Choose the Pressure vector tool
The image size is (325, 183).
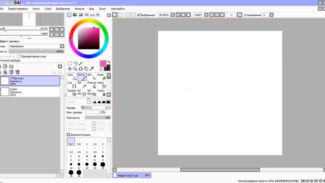click(x=92, y=85)
